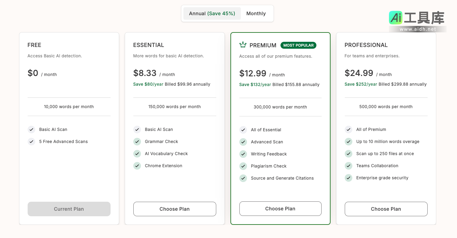
Task: Click the checkmark icon beside Plagiarism Check
Action: pos(243,166)
